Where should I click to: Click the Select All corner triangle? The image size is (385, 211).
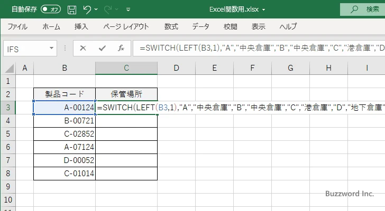coord(9,68)
